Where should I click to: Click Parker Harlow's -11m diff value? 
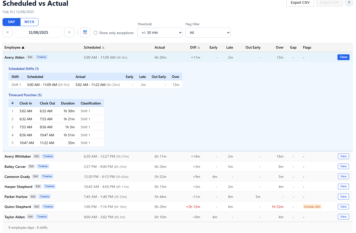[196, 197]
